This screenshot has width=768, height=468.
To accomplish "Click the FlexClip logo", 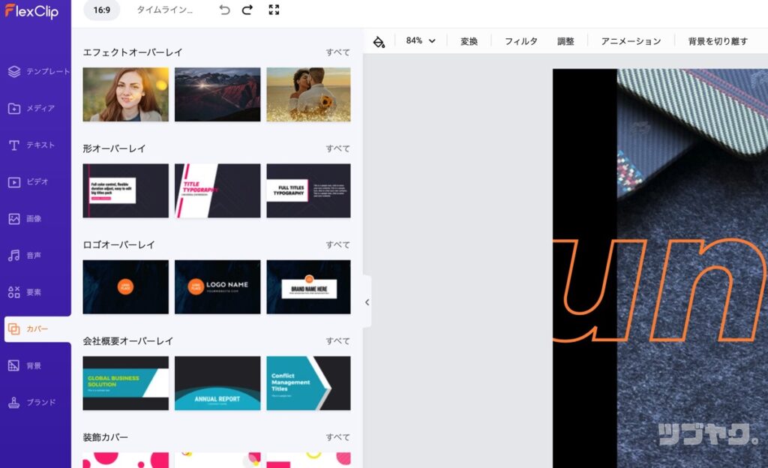I will coord(31,10).
